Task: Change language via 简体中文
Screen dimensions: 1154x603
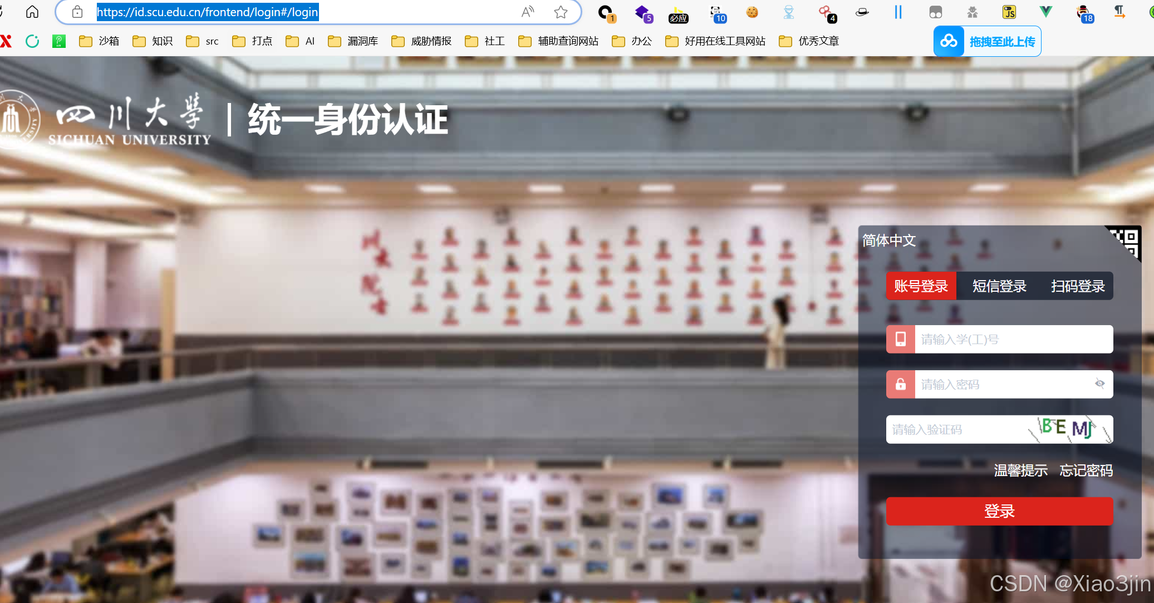Action: coord(889,241)
